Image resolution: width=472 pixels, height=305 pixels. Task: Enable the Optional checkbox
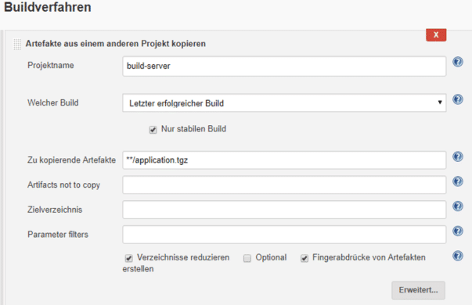(247, 258)
